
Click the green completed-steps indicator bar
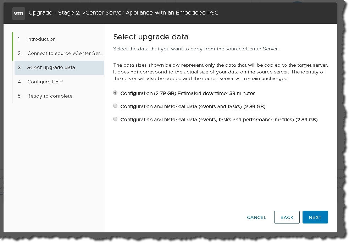pos(12,46)
